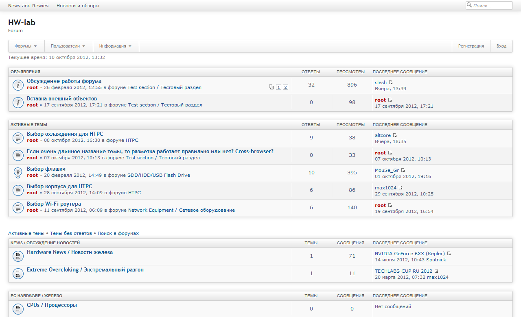The height and width of the screenshot is (317, 521).
Task: Click the forum icon beside Extreme Overcloking
Action: [18, 274]
